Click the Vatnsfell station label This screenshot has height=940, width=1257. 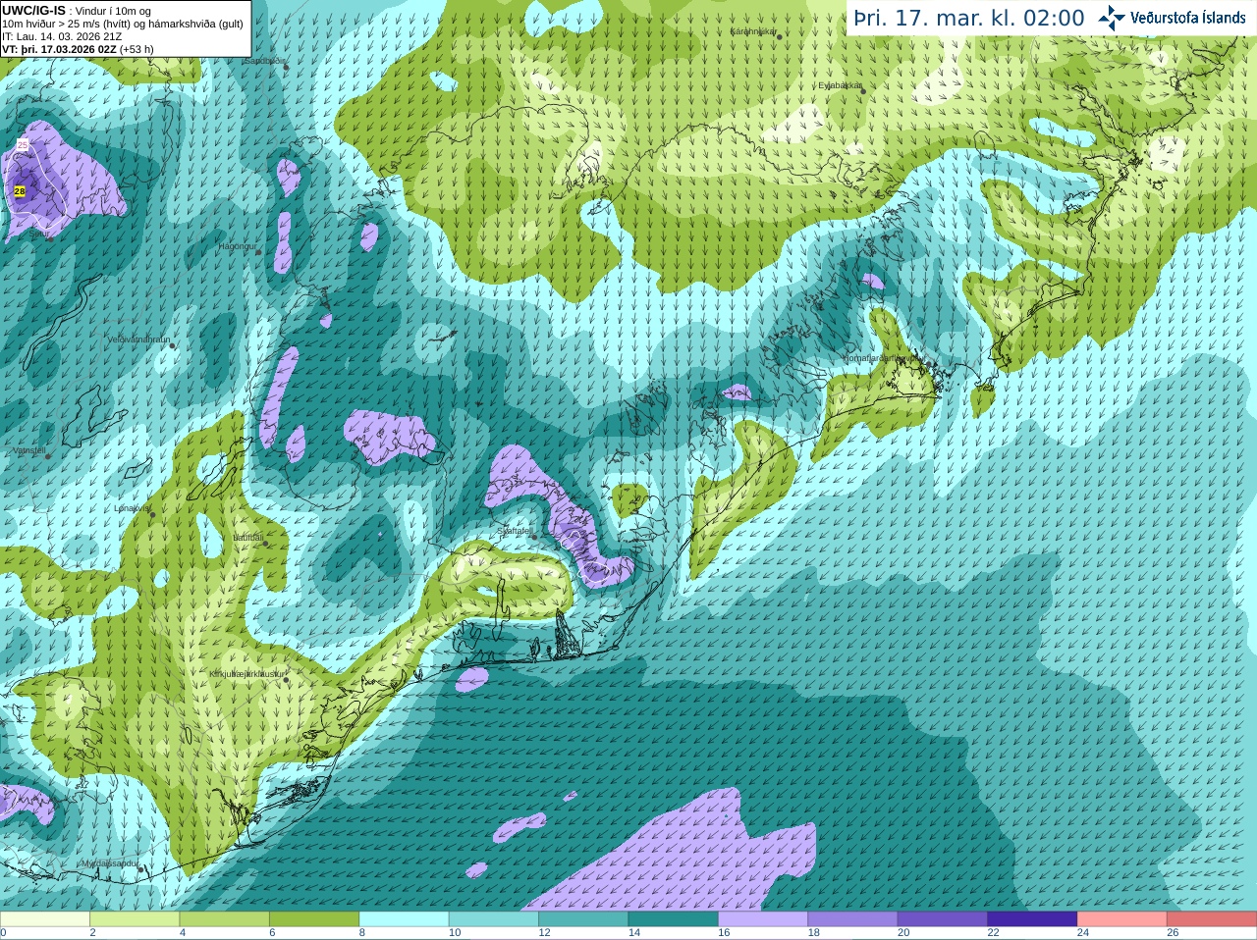tap(28, 450)
